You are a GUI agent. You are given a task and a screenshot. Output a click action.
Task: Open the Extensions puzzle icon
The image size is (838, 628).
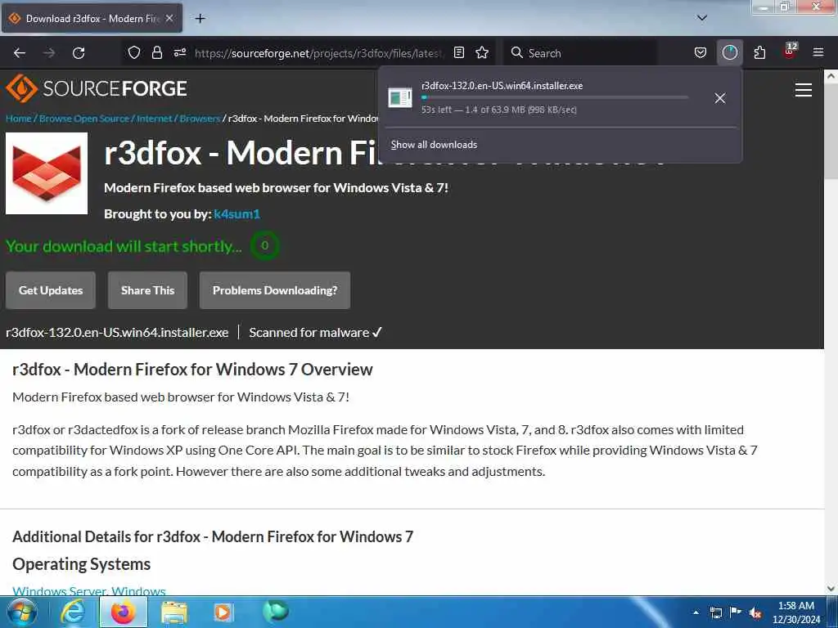pos(759,52)
